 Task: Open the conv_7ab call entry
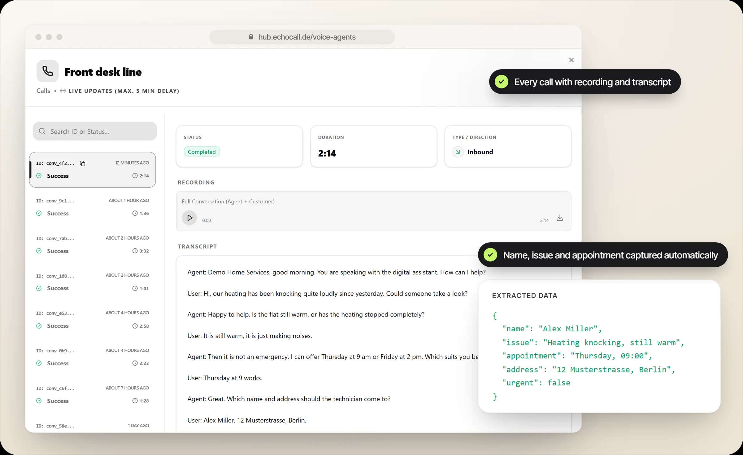click(92, 245)
